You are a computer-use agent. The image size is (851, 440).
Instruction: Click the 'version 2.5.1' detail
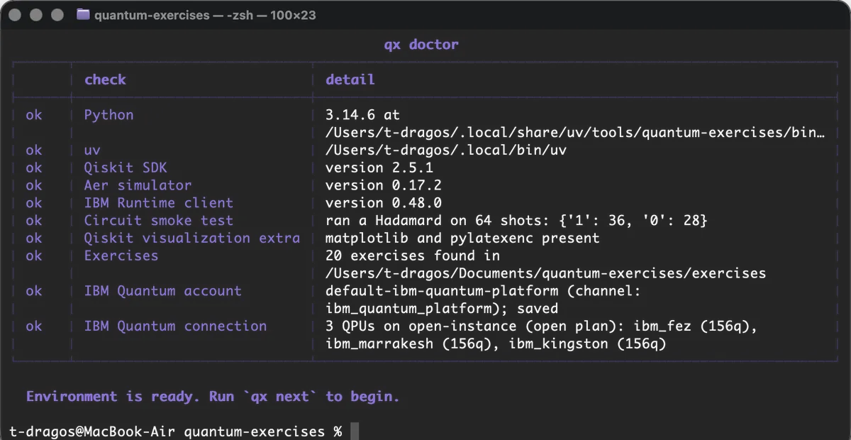click(x=379, y=167)
